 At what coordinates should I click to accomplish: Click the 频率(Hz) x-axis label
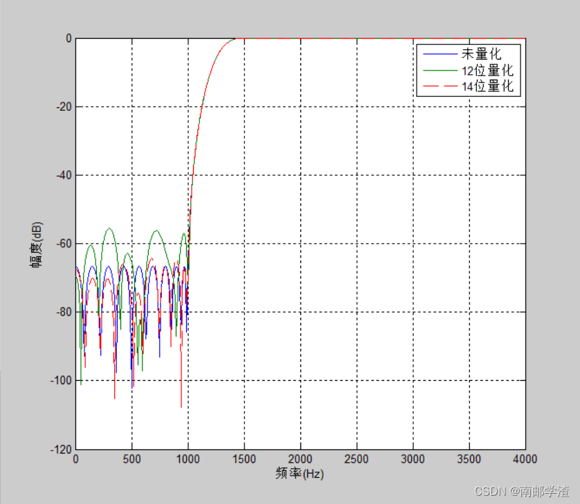300,474
